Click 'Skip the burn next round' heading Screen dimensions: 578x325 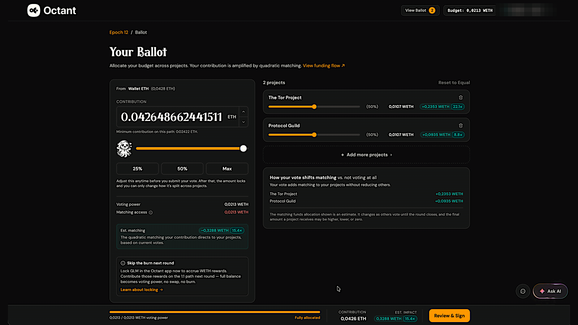click(150, 263)
